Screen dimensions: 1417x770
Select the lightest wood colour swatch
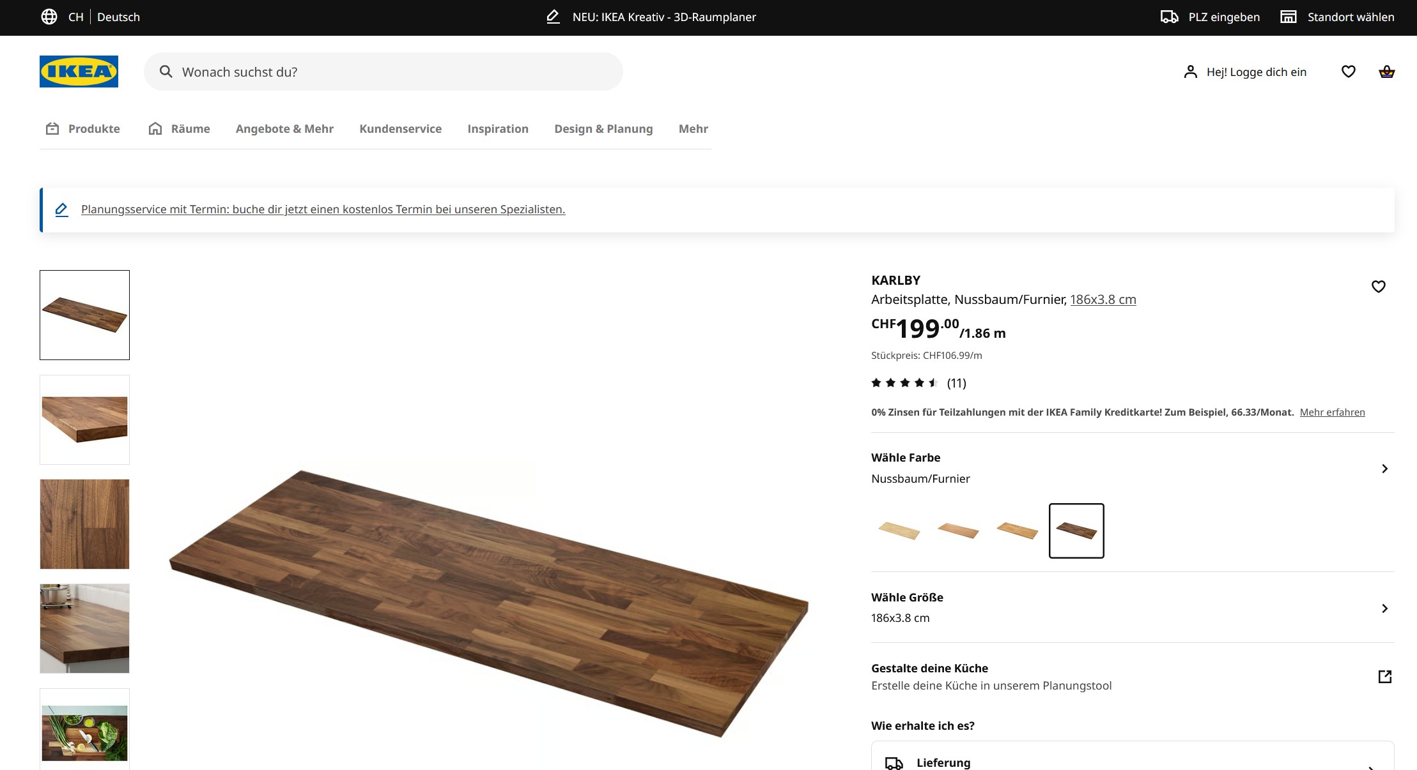[x=899, y=531]
